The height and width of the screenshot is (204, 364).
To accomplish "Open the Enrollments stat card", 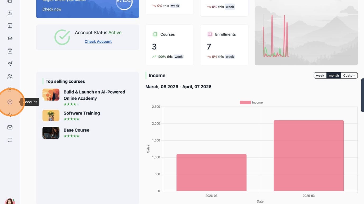I will click(x=224, y=45).
